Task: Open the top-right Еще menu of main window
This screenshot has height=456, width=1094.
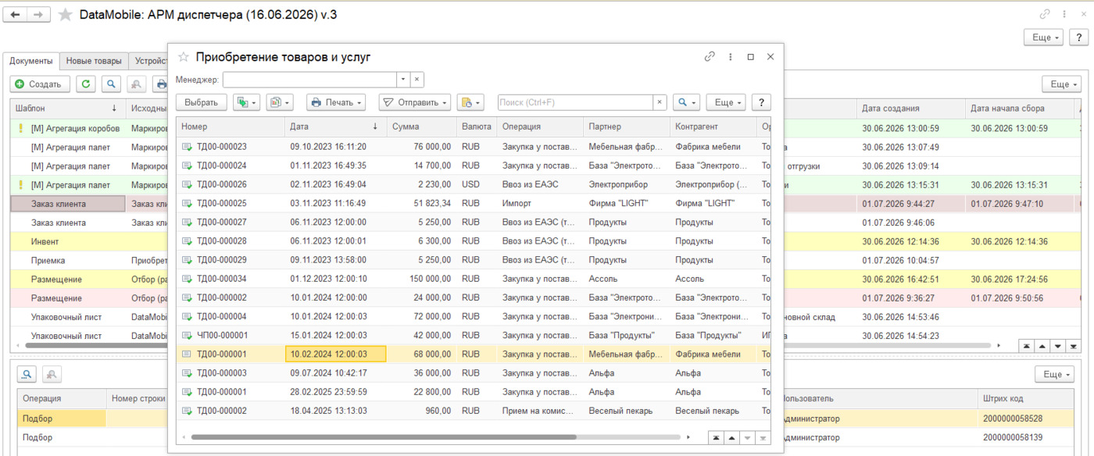Action: pos(1044,37)
